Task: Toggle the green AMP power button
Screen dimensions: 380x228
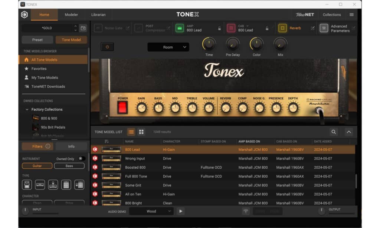Action: coord(180,28)
